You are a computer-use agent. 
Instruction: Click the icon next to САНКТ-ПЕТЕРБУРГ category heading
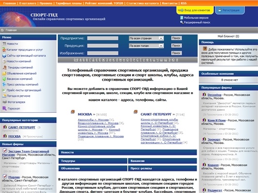click(136, 112)
